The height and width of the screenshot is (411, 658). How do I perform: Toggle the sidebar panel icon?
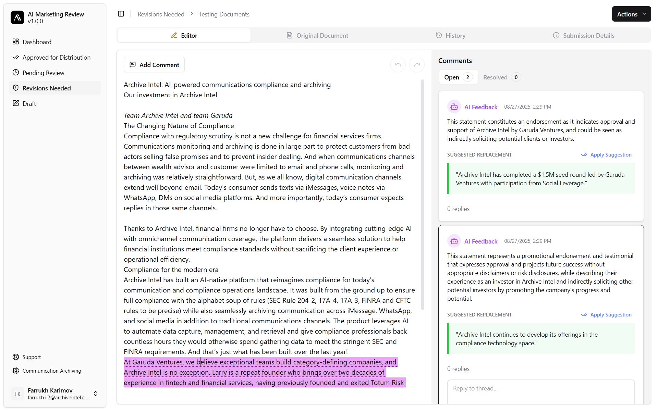coord(121,14)
